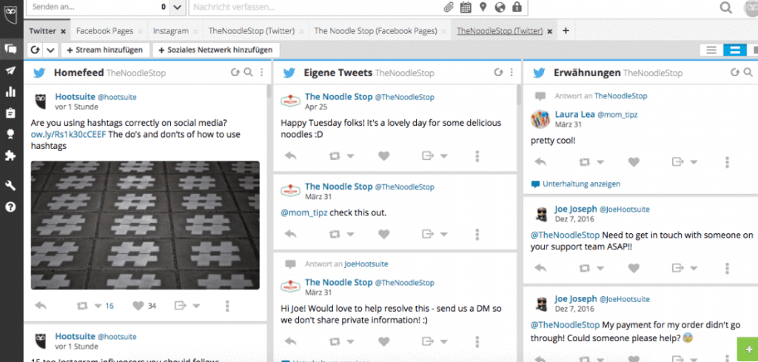
Task: Switch to the Twitter tab
Action: click(42, 31)
